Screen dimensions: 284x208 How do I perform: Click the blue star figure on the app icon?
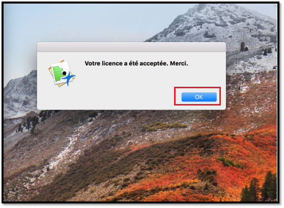click(69, 79)
